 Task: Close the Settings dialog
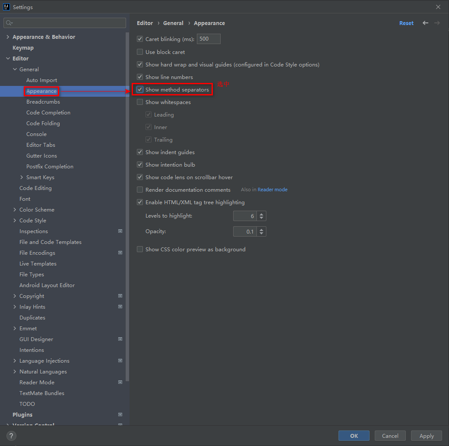(x=438, y=7)
